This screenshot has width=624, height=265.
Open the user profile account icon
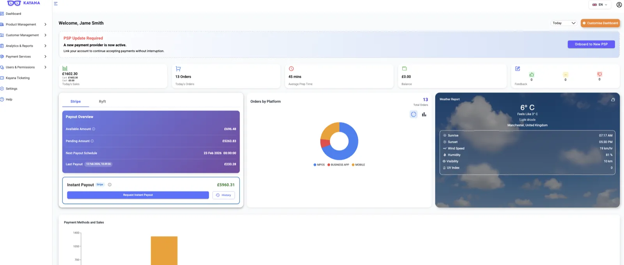click(619, 5)
